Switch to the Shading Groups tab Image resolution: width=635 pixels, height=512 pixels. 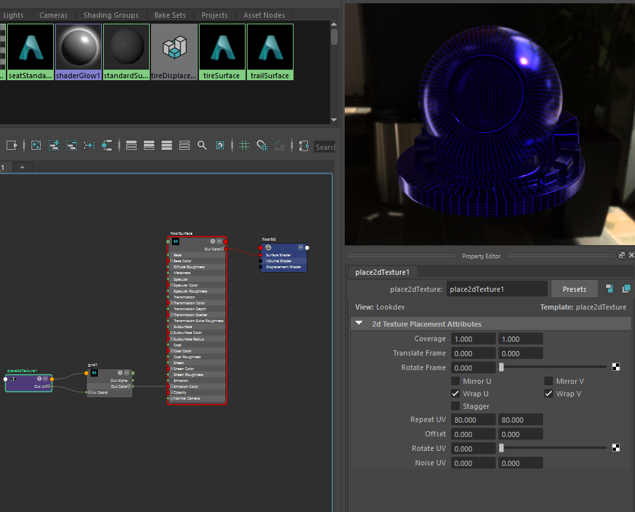click(111, 15)
